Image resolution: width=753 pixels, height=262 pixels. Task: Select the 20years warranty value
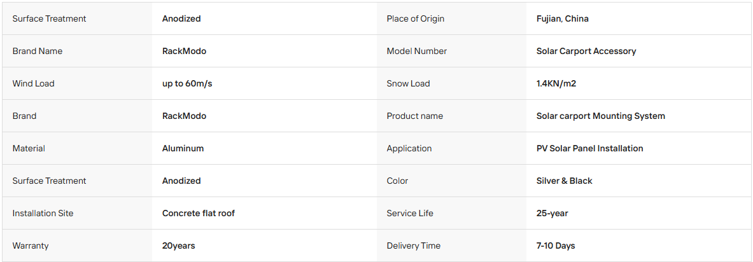pos(179,246)
